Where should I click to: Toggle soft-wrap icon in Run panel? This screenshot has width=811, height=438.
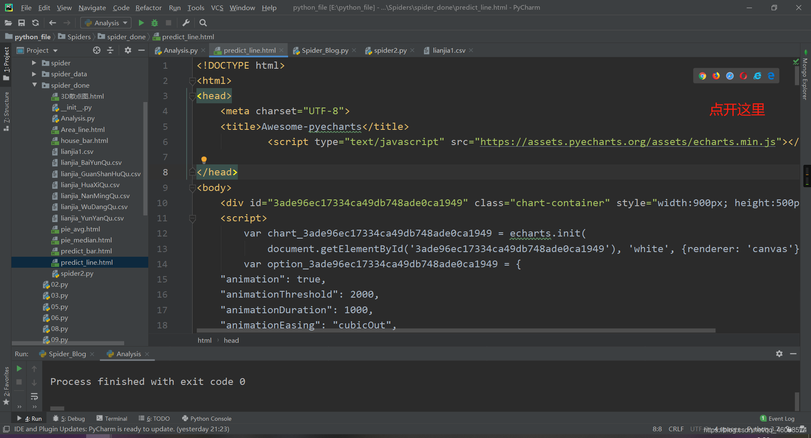coord(34,396)
